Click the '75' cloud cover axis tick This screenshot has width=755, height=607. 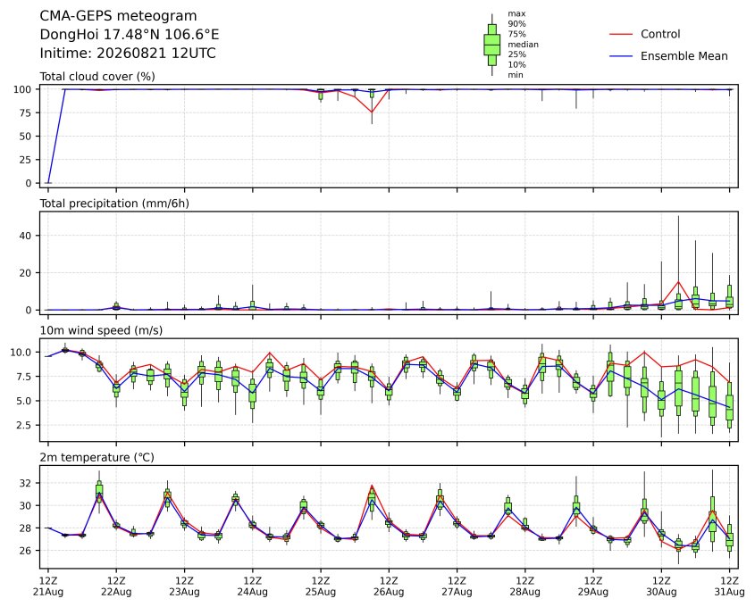click(x=26, y=113)
